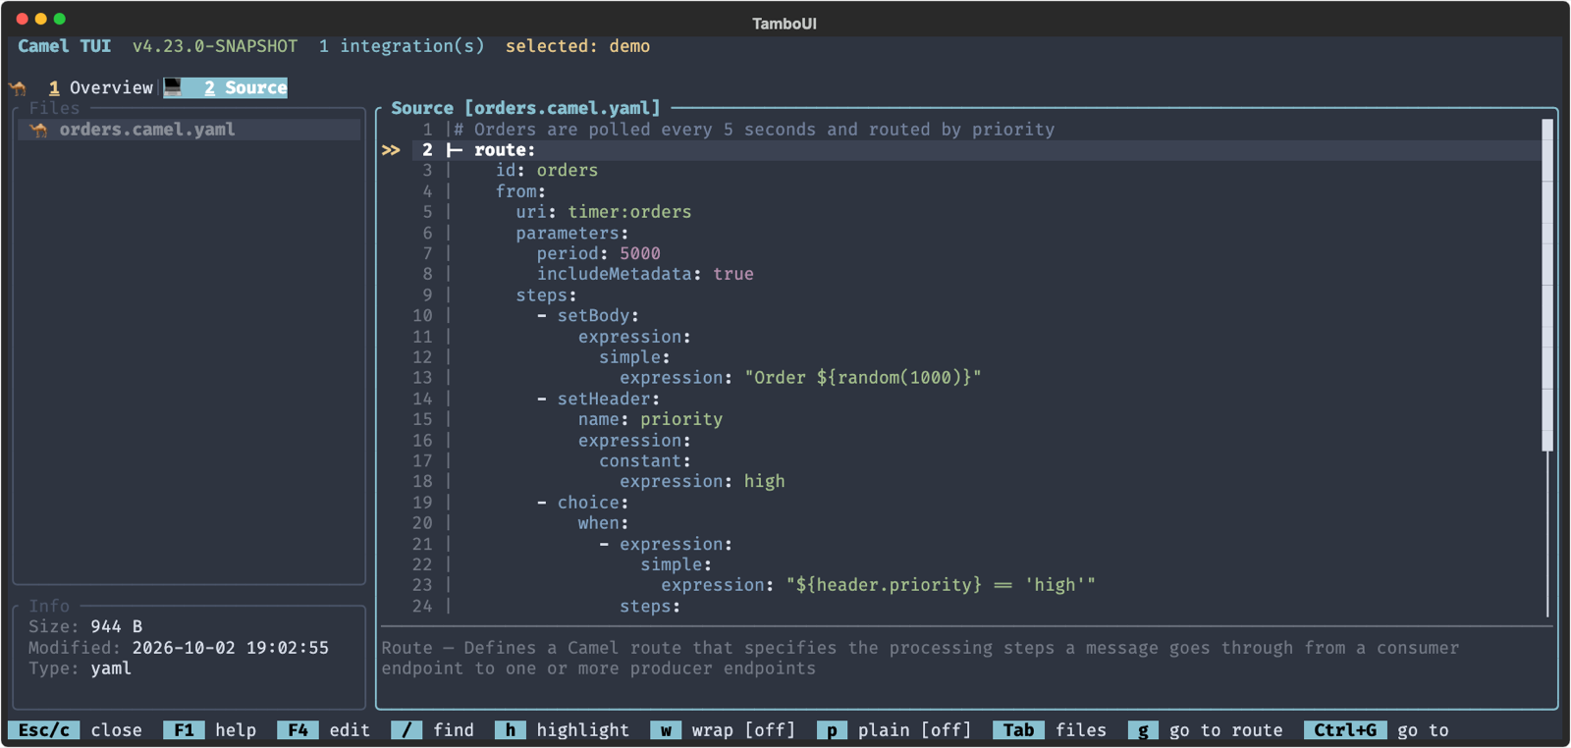Click 'name: priority' on line 15

[x=650, y=419]
